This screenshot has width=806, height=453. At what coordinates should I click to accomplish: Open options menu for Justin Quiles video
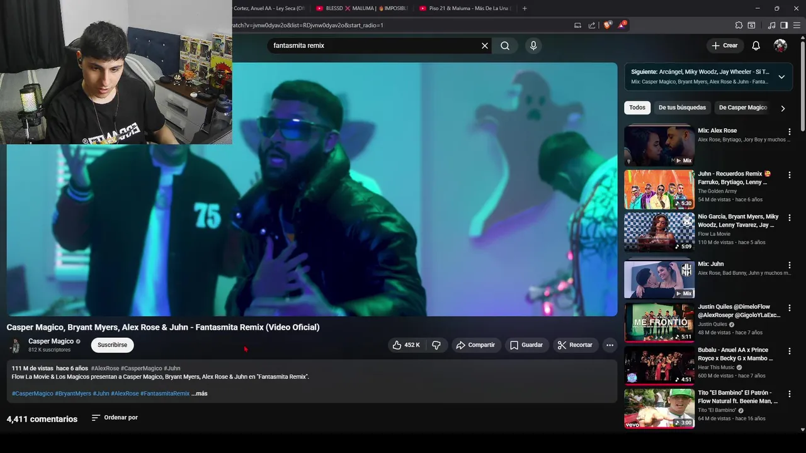(789, 308)
